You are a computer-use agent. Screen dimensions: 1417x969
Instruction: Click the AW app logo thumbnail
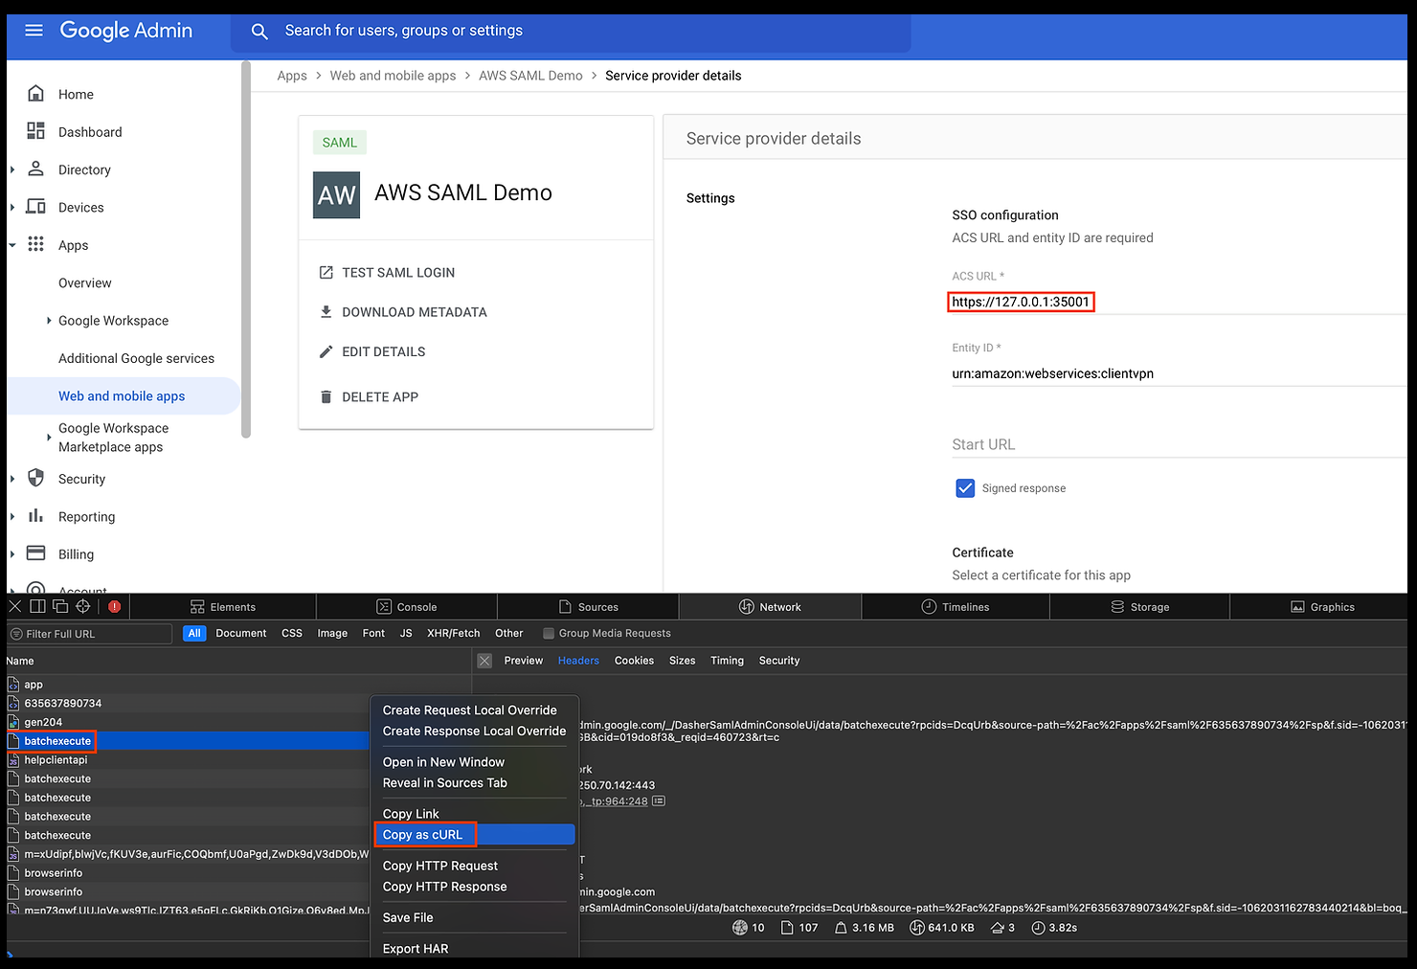point(336,194)
